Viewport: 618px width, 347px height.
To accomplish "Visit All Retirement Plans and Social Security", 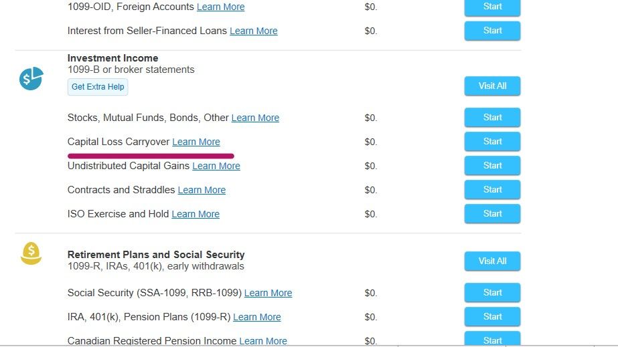I will pos(492,261).
